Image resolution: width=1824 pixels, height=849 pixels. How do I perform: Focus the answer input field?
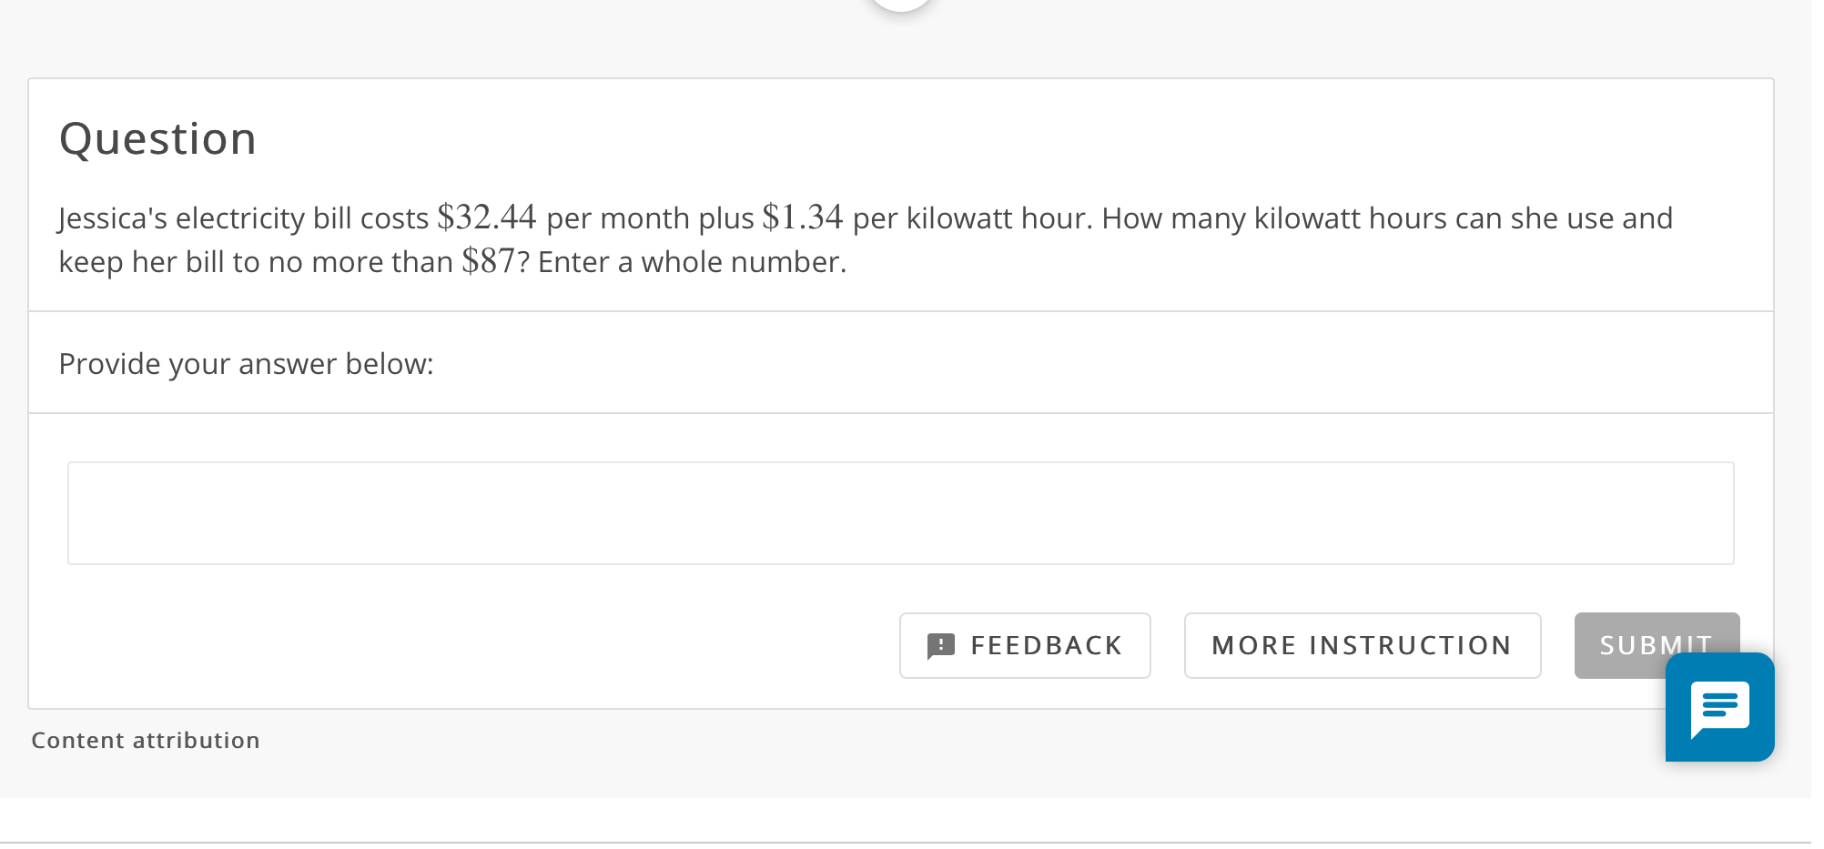coord(901,513)
